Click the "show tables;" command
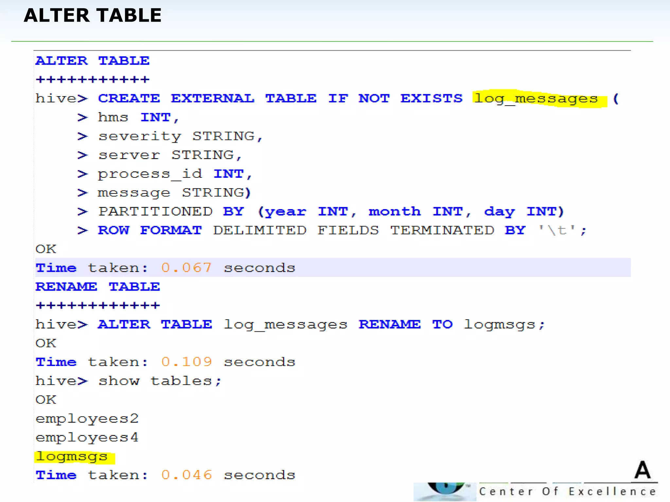Screen dimensions: 670x502 point(160,381)
